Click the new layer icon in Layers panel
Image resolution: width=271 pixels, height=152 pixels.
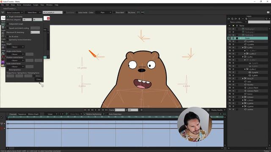[x=229, y=19]
